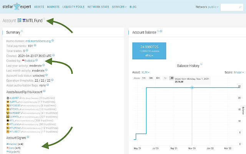
Task: Click the AUMTL asset icon
Action: click(x=8, y=102)
